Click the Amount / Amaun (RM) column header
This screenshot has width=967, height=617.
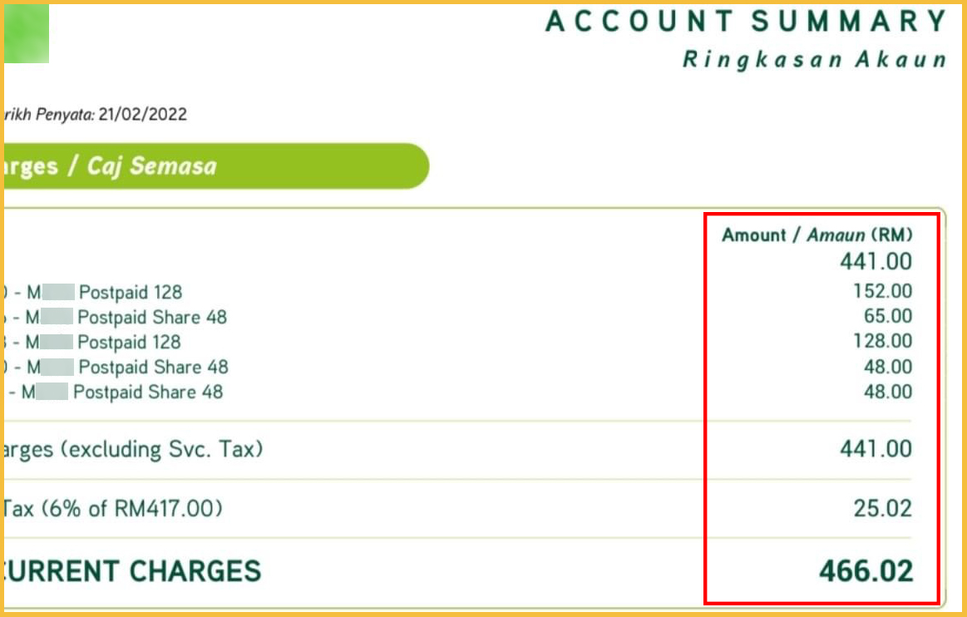pyautogui.click(x=817, y=235)
